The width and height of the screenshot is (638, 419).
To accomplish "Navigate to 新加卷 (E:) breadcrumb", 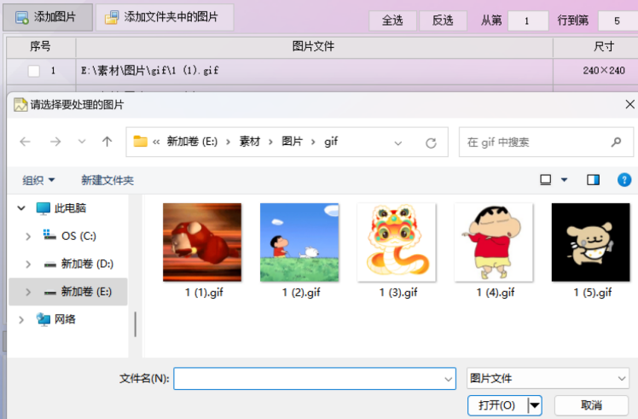I will 192,142.
